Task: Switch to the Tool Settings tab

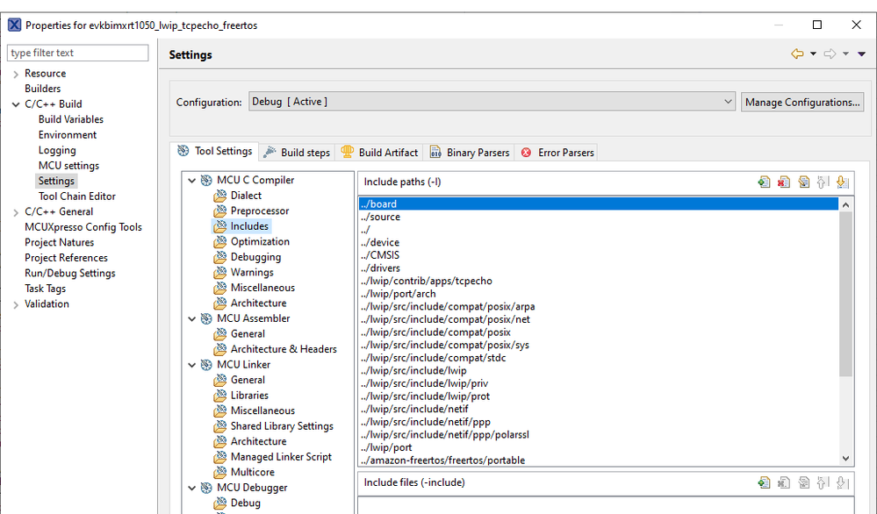Action: [214, 152]
